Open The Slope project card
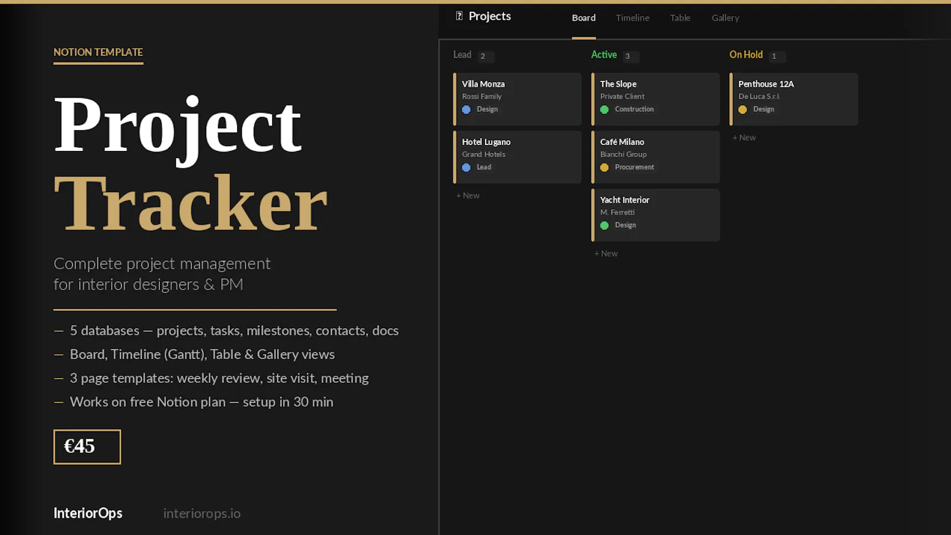 (x=655, y=99)
